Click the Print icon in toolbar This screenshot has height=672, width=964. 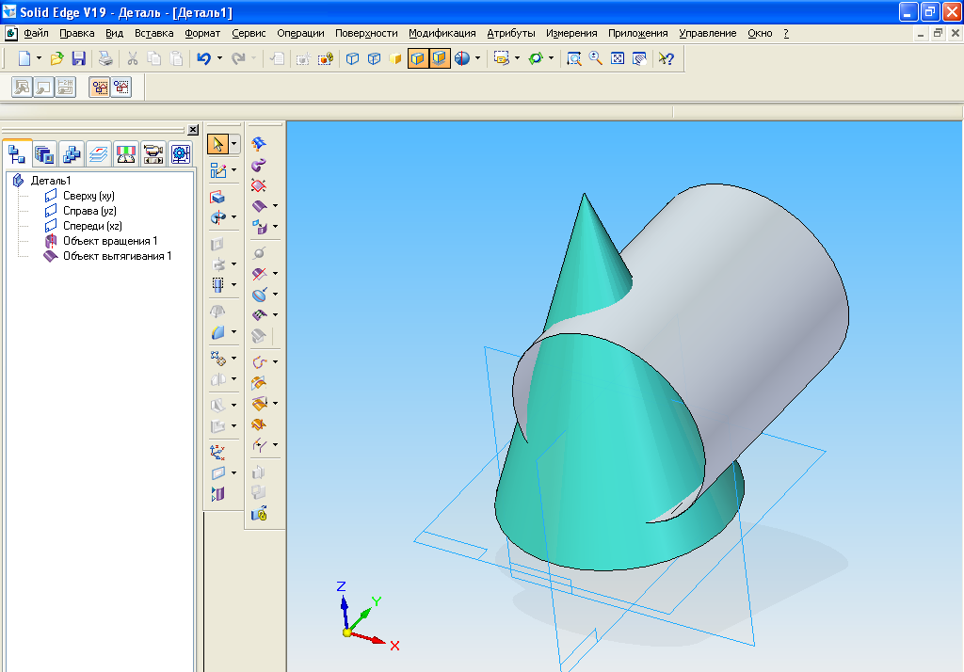tap(106, 58)
